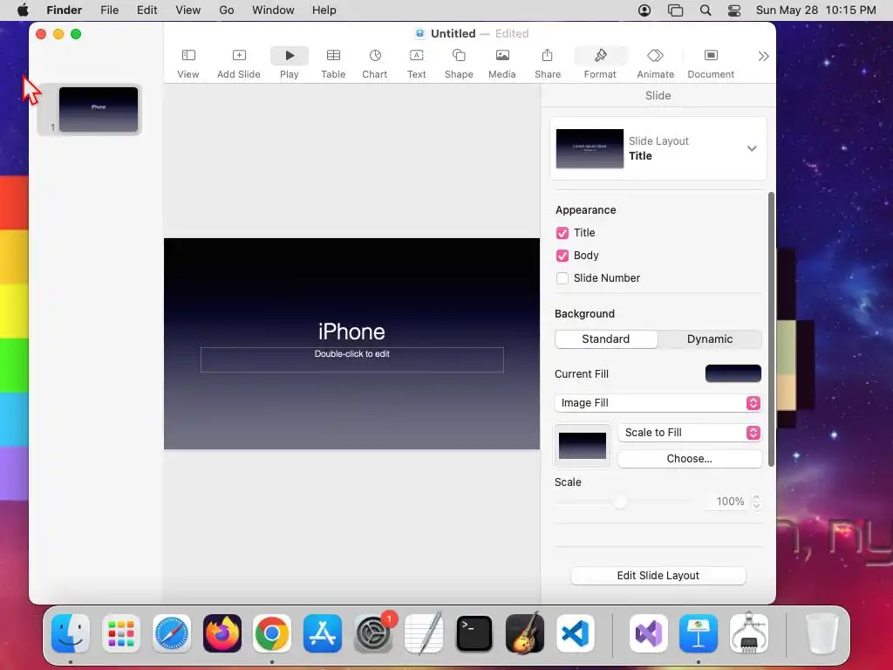Launch Google Chrome from the Dock
893x670 pixels.
click(272, 633)
